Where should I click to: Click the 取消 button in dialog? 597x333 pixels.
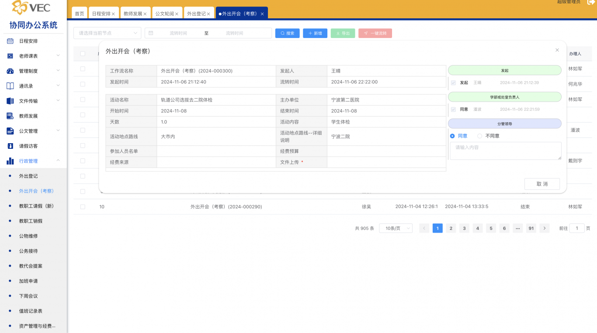(542, 184)
